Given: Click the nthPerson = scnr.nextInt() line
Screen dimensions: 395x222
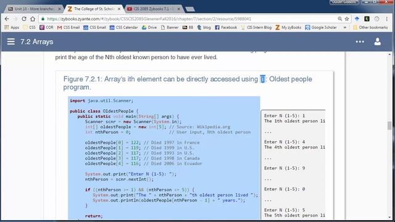Looking at the screenshot, I should coord(119,179).
